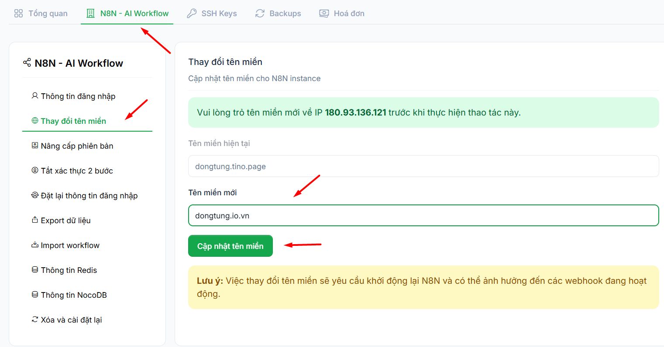The image size is (664, 347).
Task: Click the refresh icon beside Backups
Action: (x=260, y=14)
